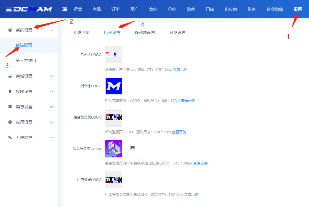Click the 消息设置 chat bubble icon
The width and height of the screenshot is (309, 207).
click(x=10, y=107)
